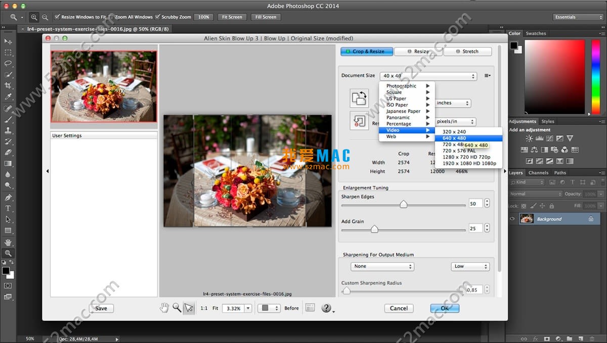Switch to the Swatches tab
Image resolution: width=607 pixels, height=343 pixels.
536,33
